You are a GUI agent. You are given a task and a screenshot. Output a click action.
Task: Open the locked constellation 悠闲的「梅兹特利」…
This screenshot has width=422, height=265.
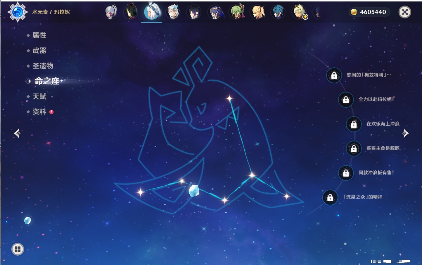(x=334, y=75)
